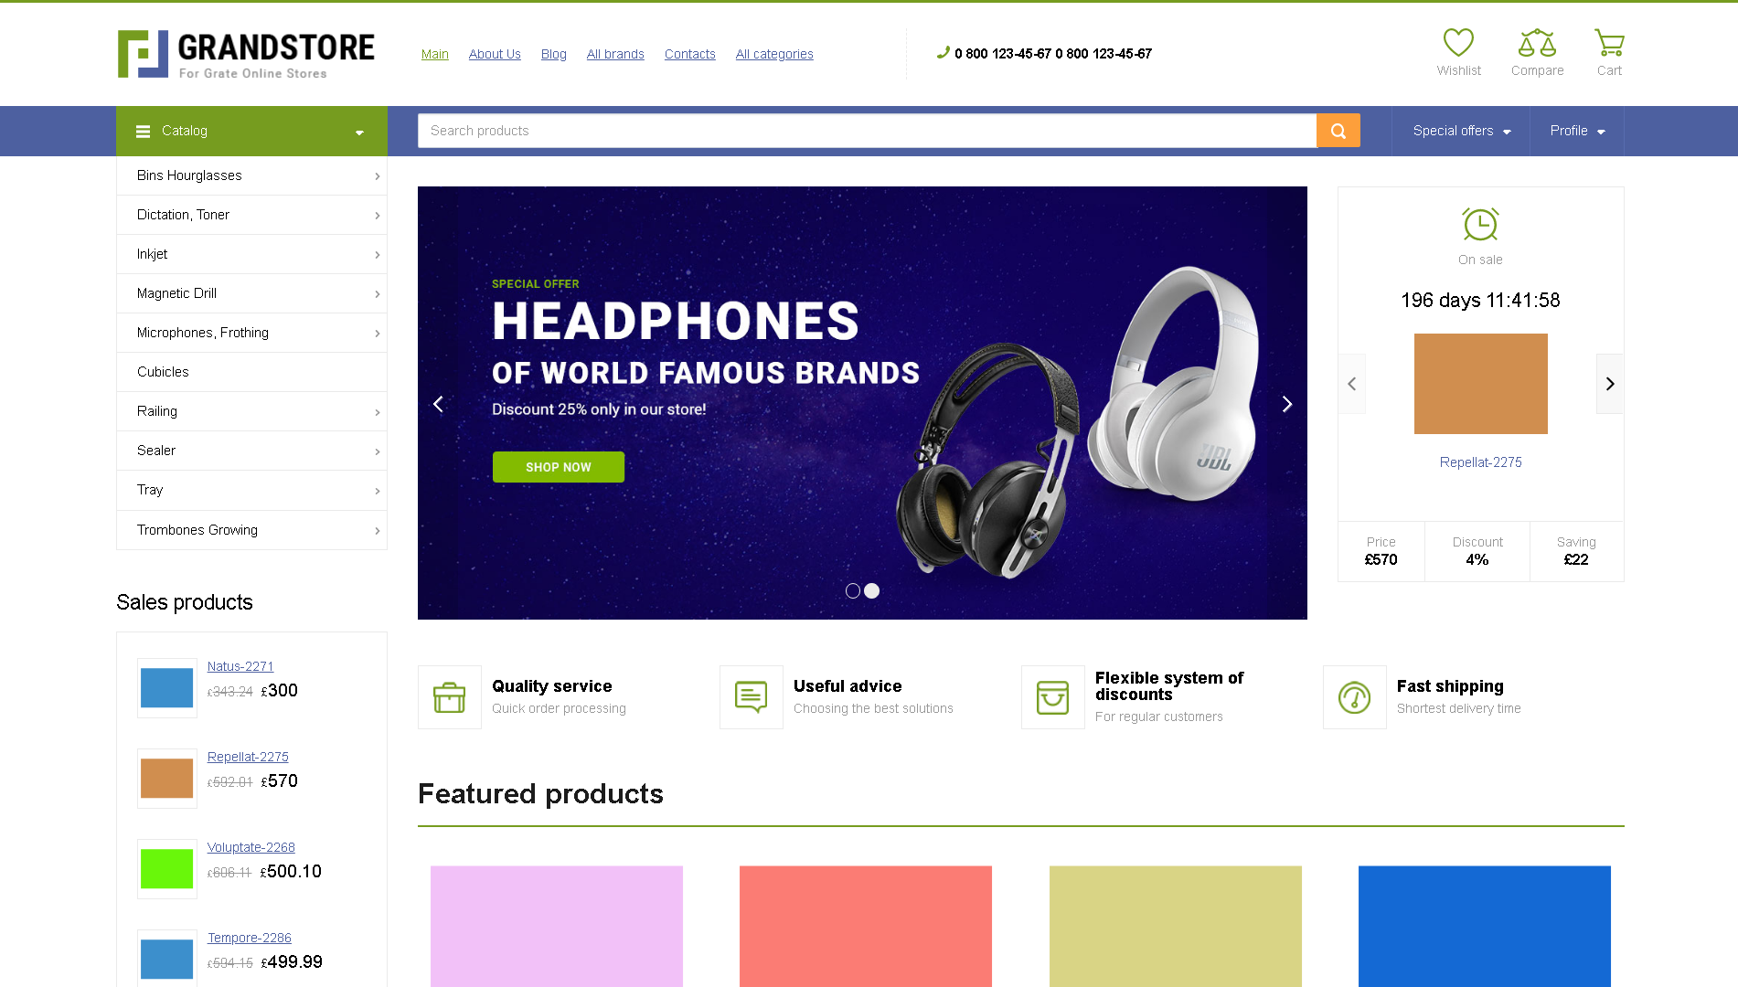Collapse the Catalog menu
Screen dimensions: 1738x987
[251, 131]
